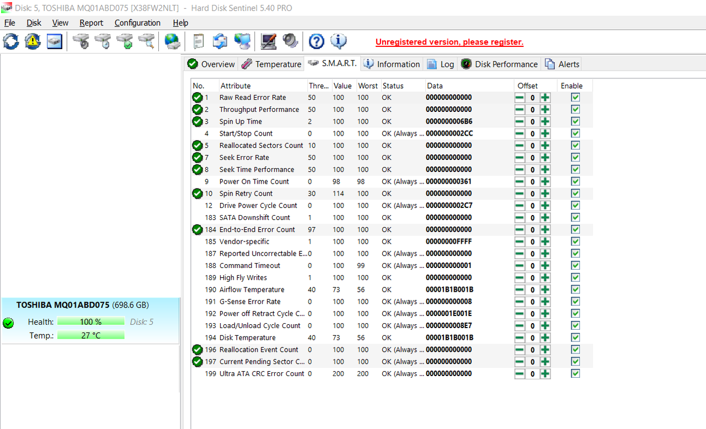Image resolution: width=706 pixels, height=429 pixels.
Task: Click the green status icon next to Health
Action: click(x=8, y=323)
